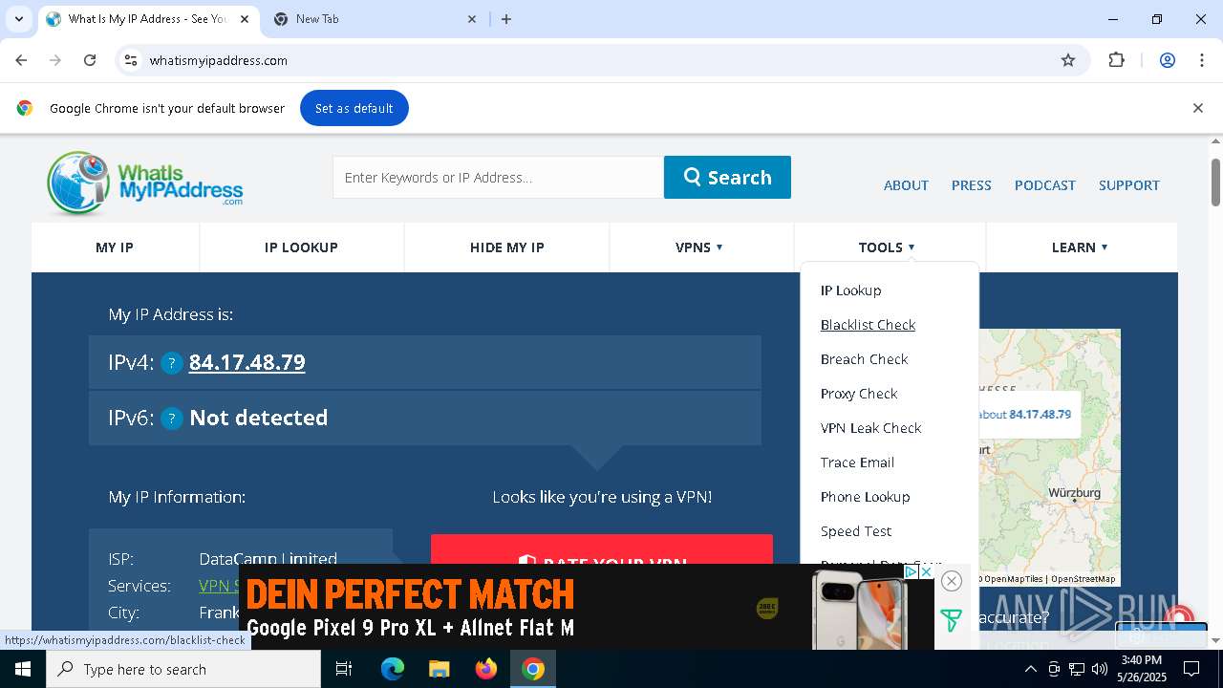Collapse the TOOLS dropdown menu
The width and height of the screenshot is (1223, 688).
pyautogui.click(x=889, y=247)
